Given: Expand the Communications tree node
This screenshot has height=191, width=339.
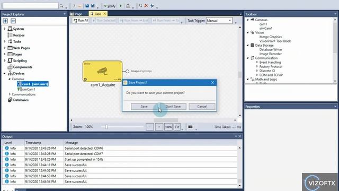Looking at the screenshot, I should 10,94.
